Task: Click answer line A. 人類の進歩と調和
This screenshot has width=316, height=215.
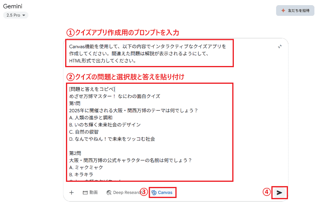Action: 91,118
